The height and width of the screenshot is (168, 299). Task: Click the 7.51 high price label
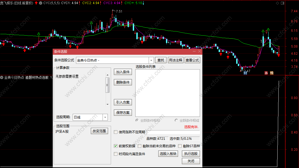tap(119, 11)
